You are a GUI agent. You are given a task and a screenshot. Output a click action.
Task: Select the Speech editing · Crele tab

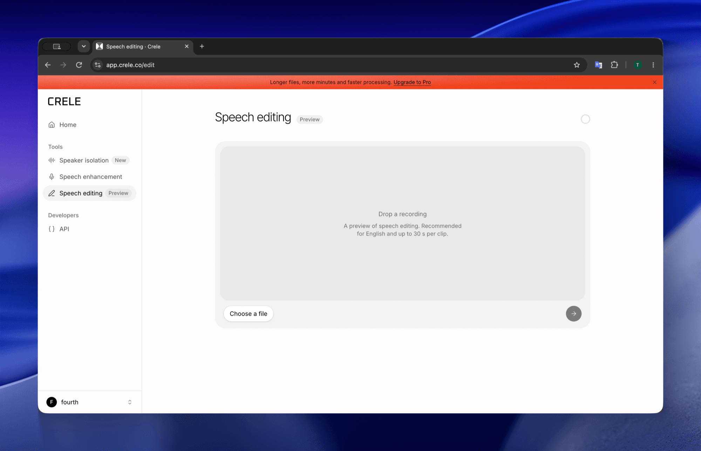(143, 47)
